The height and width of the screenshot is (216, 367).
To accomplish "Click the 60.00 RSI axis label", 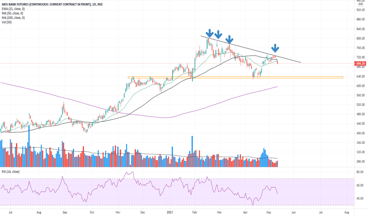I will pos(360,185).
